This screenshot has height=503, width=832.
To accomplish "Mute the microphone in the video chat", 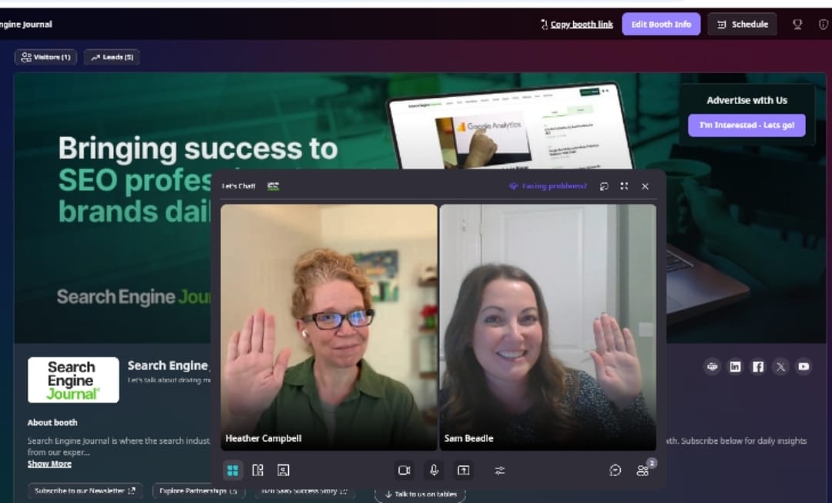I will point(434,470).
